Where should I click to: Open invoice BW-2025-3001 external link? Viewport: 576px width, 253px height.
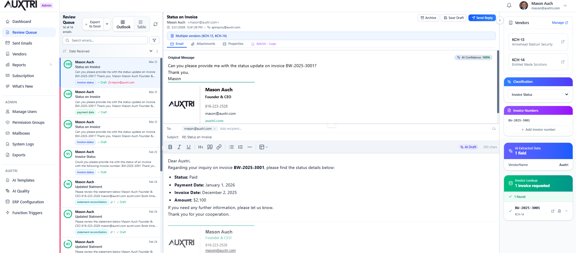coord(553,211)
